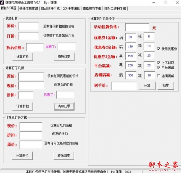
Task: Open the 商品链接生成 tab
Action: [x=50, y=9]
